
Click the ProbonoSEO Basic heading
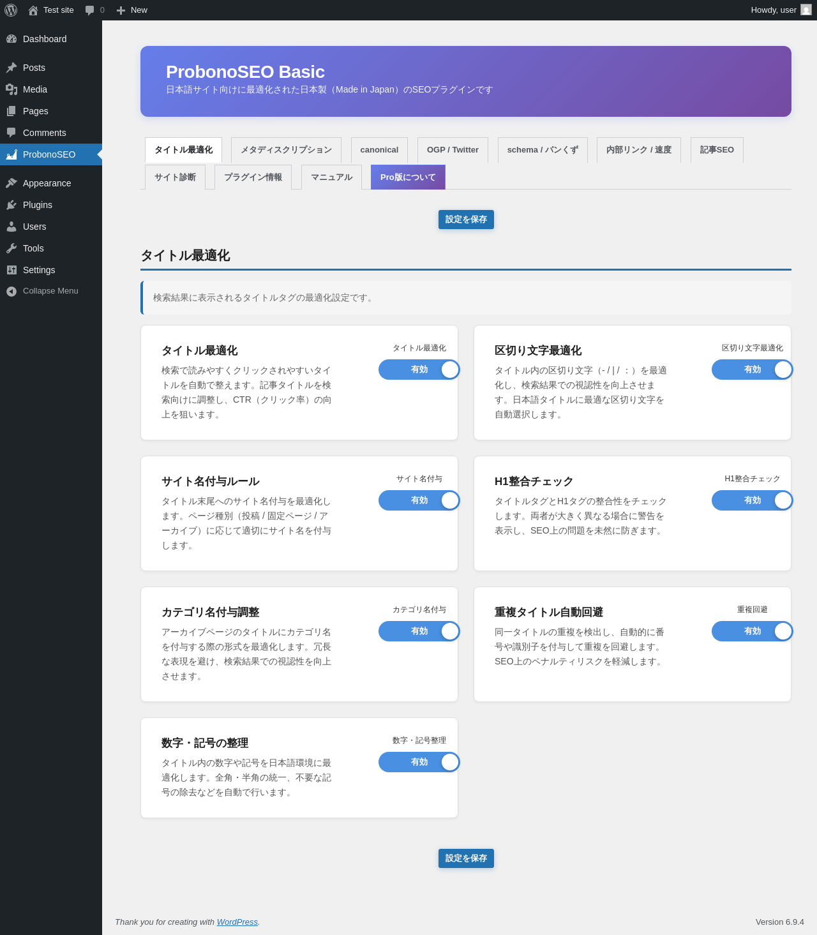pyautogui.click(x=245, y=72)
